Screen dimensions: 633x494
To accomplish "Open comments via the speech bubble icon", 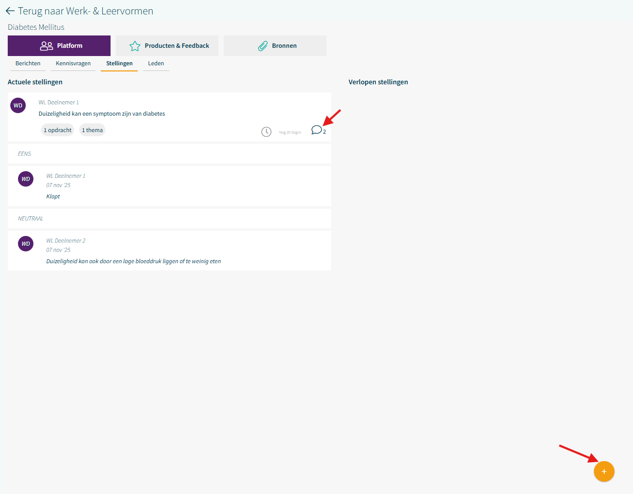I will (x=317, y=130).
